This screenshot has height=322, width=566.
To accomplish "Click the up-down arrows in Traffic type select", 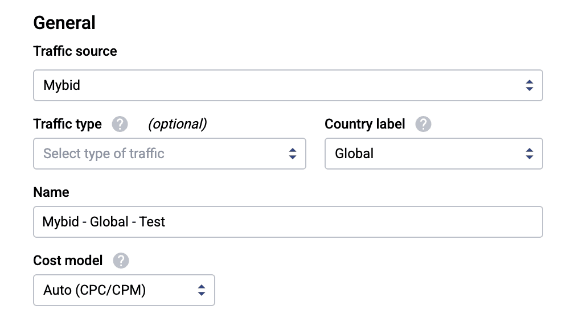I will pyautogui.click(x=293, y=154).
